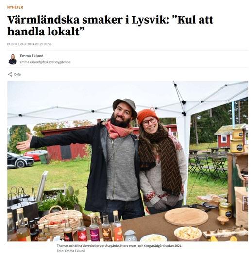
Task: Open author name Emma Eklund
Action: 32,56
